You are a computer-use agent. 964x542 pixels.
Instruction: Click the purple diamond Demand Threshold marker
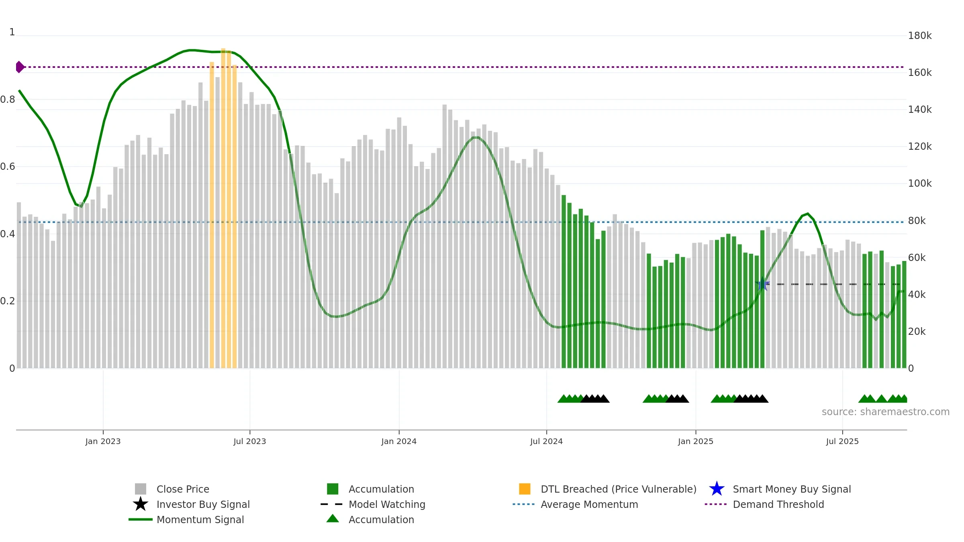[x=20, y=67]
